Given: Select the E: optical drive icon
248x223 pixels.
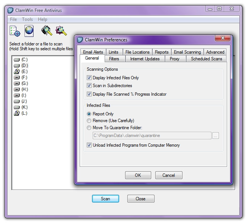Looking at the screenshot, I should coord(17,71).
